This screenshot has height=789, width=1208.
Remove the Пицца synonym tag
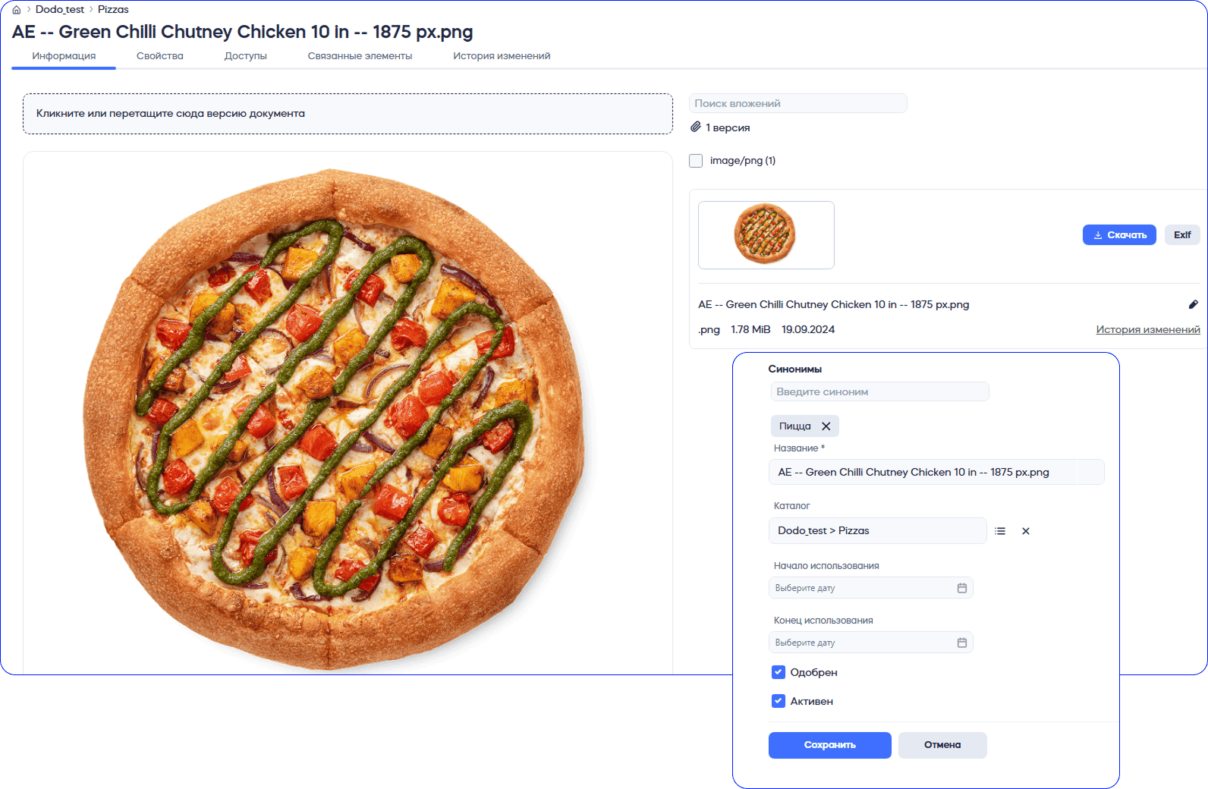click(x=826, y=426)
